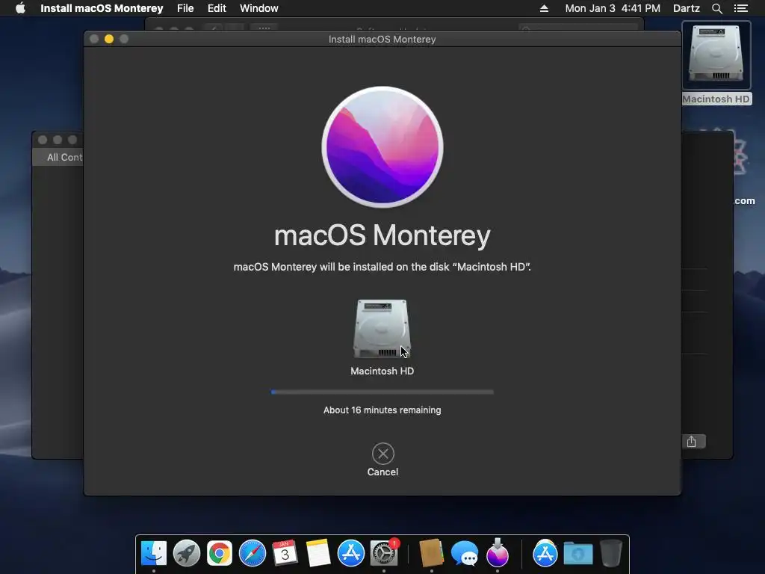Open System Preferences with badge in Dock

pyautogui.click(x=384, y=554)
